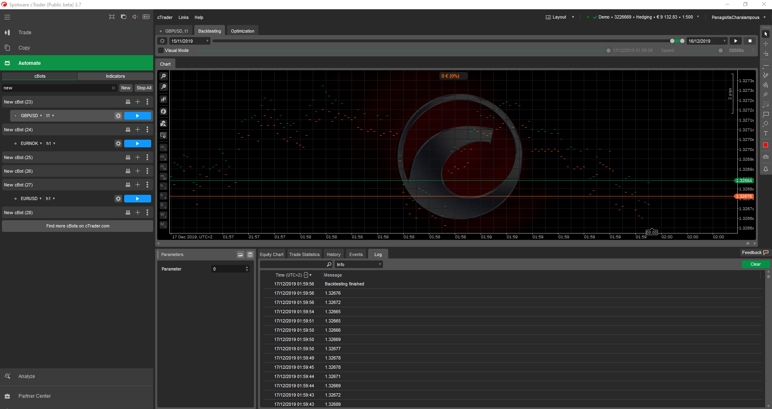This screenshot has height=409, width=772.
Task: Select the m1 timeframe button
Action: [163, 148]
